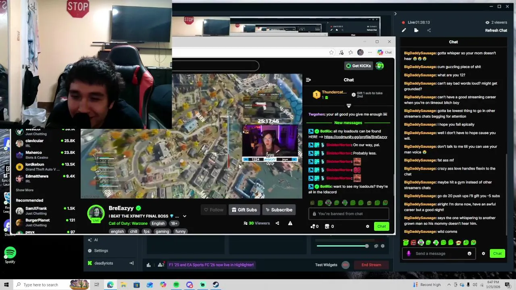Open Spotify from taskbar
The height and width of the screenshot is (290, 516).
click(x=176, y=285)
